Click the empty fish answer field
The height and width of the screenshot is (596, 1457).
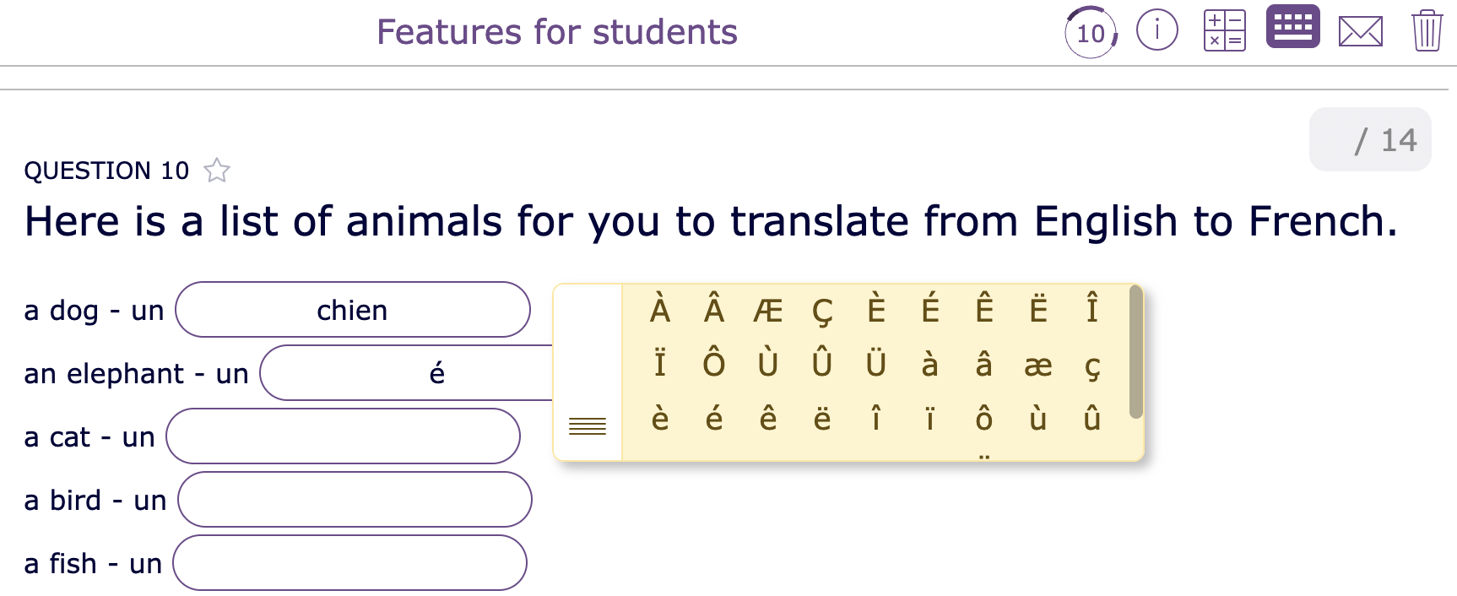point(350,562)
